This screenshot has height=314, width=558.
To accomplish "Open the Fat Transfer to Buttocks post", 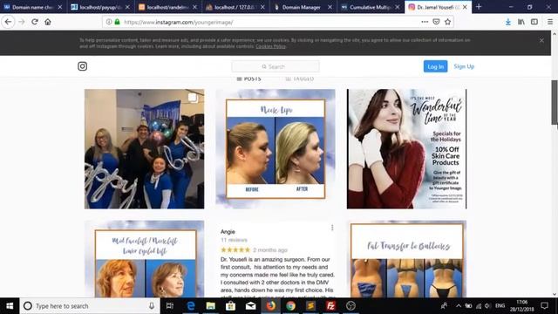I will click(406, 259).
